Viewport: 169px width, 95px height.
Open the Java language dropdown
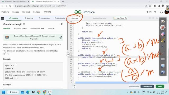(x=76, y=18)
